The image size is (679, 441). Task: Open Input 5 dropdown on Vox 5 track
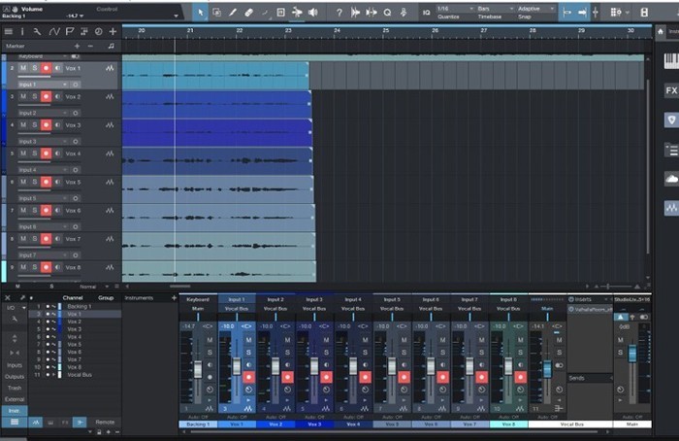tap(43, 198)
